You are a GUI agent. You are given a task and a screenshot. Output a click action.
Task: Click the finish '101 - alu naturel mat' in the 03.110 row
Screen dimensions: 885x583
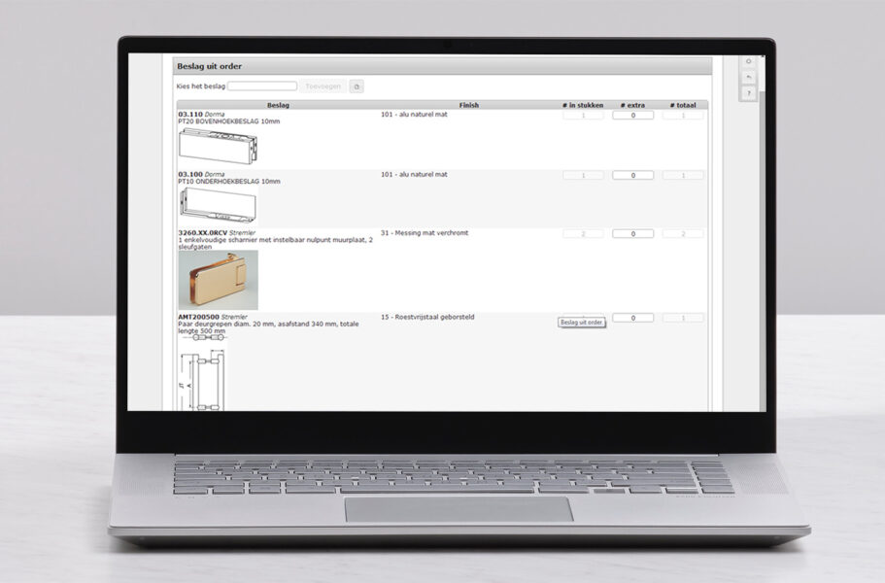[x=414, y=115]
